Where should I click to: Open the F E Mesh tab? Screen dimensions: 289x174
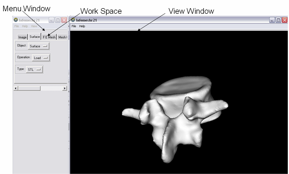pos(49,37)
